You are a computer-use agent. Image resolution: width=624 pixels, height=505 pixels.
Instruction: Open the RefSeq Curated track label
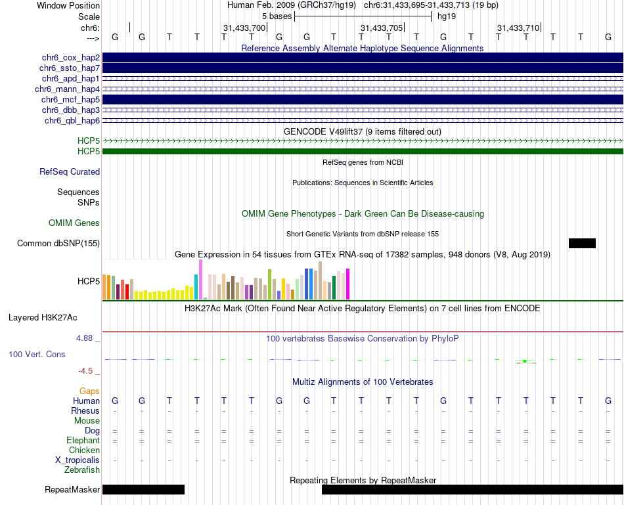click(70, 171)
